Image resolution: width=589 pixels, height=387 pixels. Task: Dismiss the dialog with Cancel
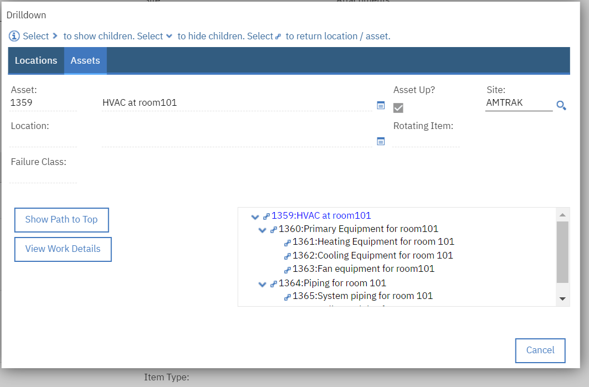[x=540, y=350]
